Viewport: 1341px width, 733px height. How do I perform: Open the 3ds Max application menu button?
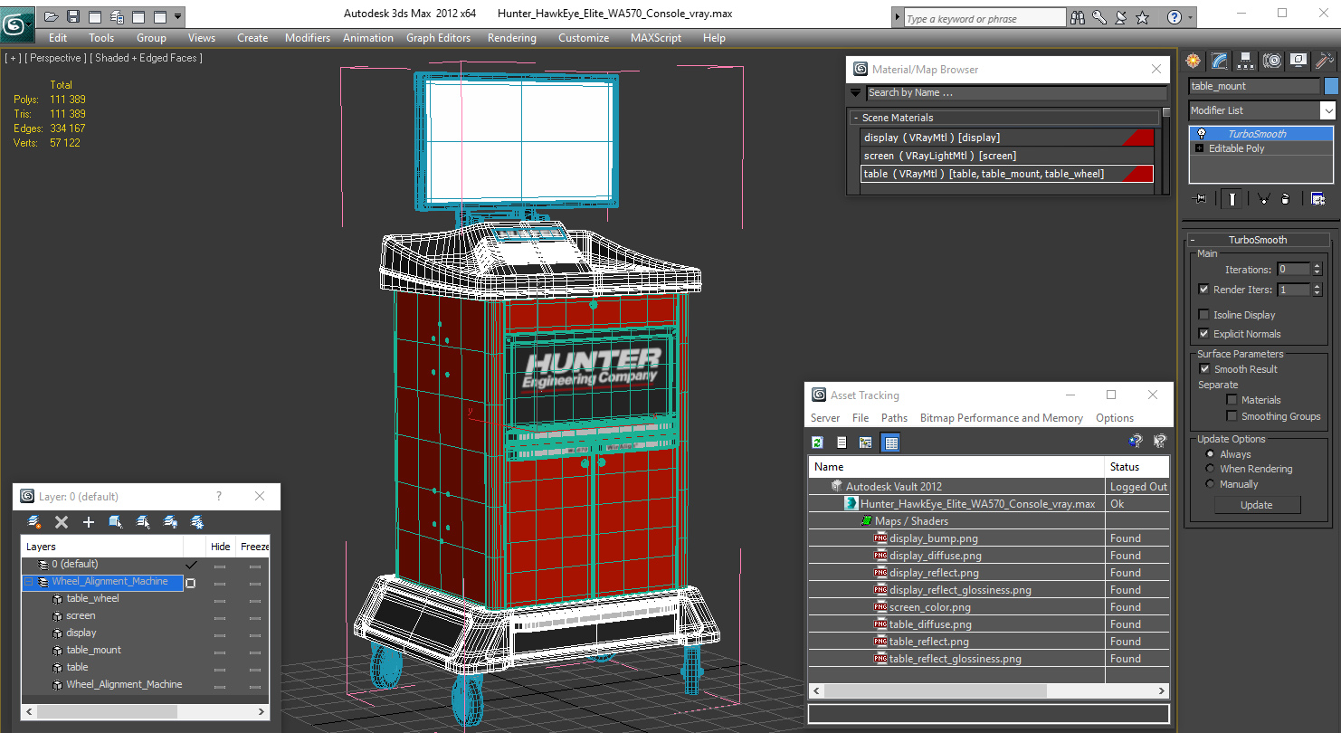click(x=16, y=24)
